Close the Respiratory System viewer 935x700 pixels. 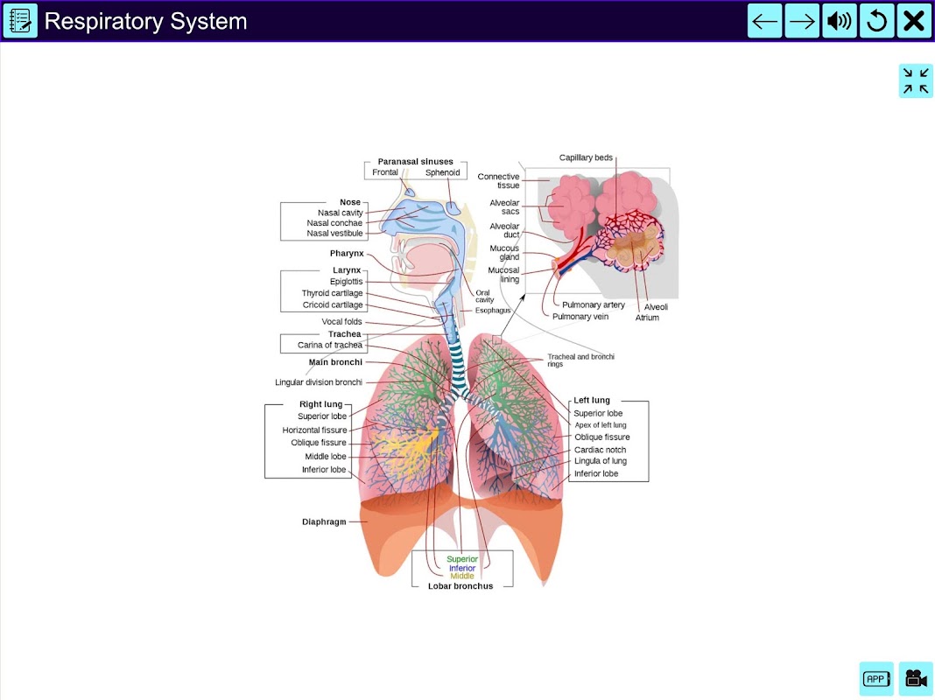click(x=914, y=21)
